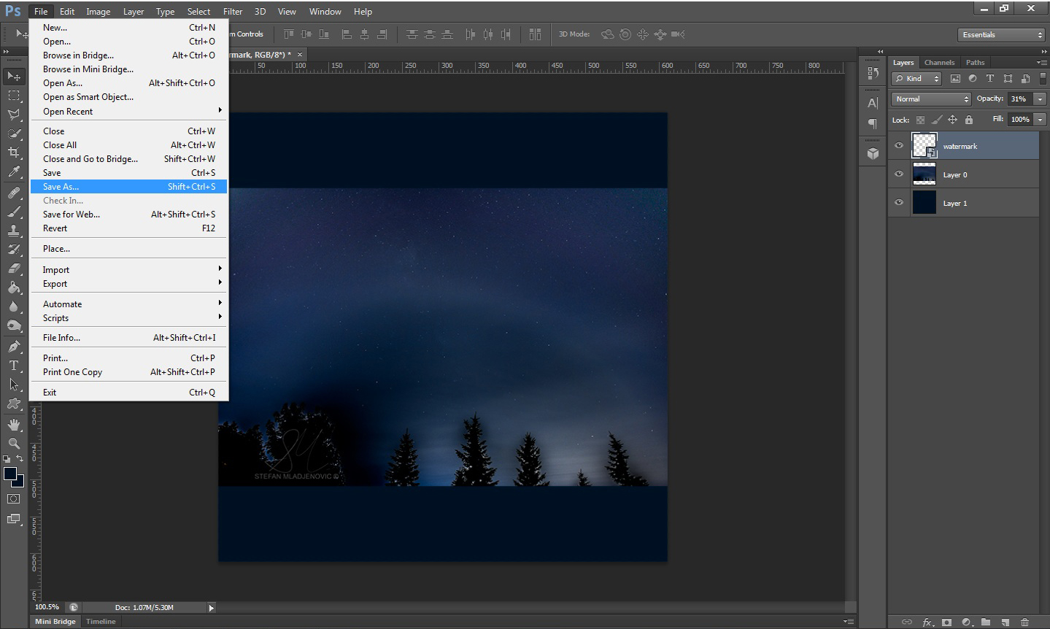Image resolution: width=1050 pixels, height=629 pixels.
Task: Hide Layer 0 visibility eye
Action: (899, 174)
